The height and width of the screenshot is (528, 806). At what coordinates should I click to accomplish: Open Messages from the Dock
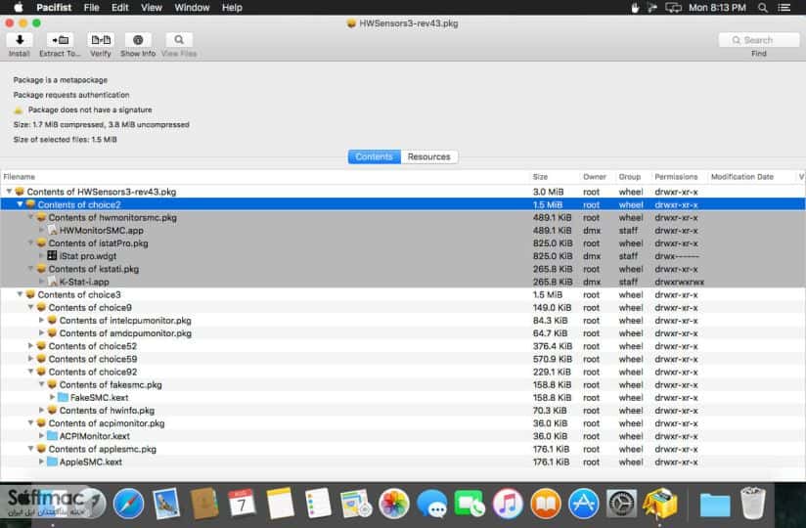tap(431, 504)
